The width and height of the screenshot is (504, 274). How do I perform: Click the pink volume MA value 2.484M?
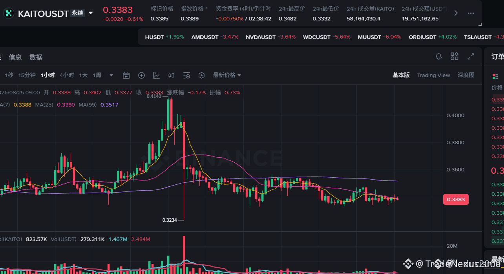click(x=141, y=239)
